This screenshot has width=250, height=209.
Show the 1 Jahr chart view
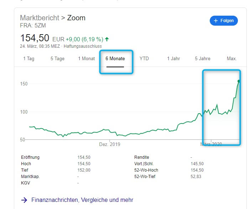coord(173,58)
